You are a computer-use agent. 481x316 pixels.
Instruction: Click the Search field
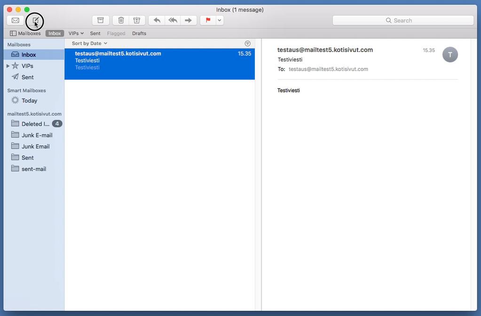[x=403, y=21]
